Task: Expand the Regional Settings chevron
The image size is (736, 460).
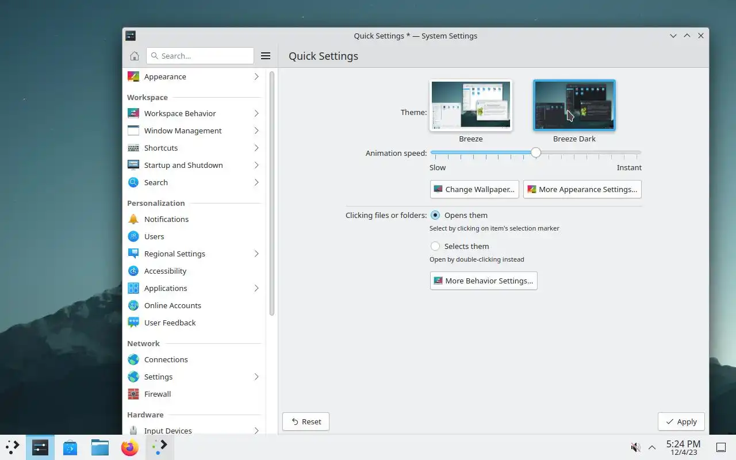Action: [x=256, y=254]
